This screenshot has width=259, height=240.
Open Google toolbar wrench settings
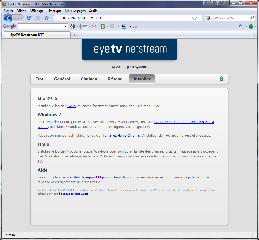coord(241,26)
